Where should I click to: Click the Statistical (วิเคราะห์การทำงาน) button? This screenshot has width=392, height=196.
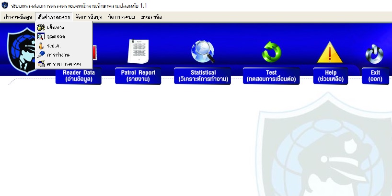pyautogui.click(x=203, y=76)
